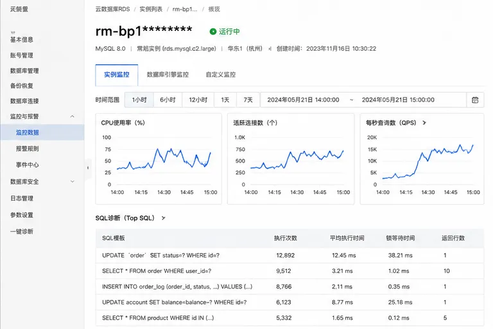
Task: Select the 1天 time range
Action: click(225, 100)
